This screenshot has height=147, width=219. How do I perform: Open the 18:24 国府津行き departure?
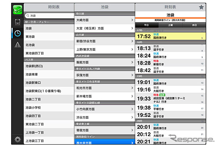(x=170, y=55)
